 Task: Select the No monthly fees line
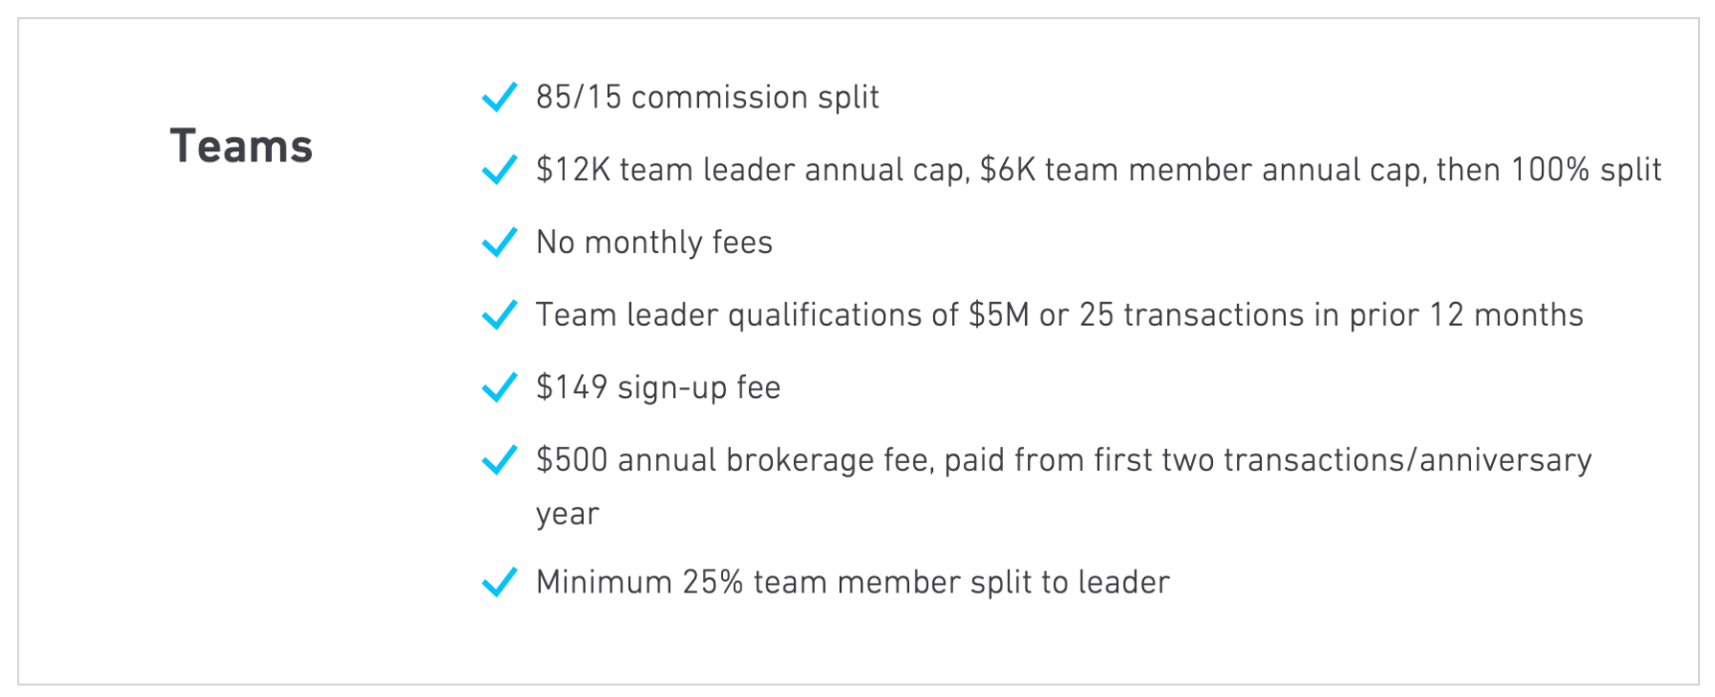point(654,243)
